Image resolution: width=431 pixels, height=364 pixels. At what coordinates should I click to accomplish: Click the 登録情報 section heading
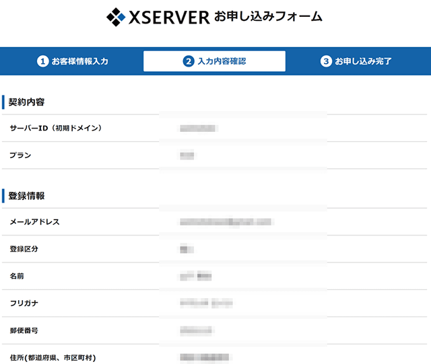tap(26, 196)
